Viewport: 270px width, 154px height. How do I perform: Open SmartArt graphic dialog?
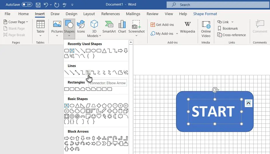[109, 27]
